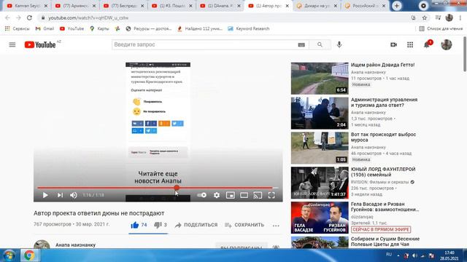Open the notifications bell

pyautogui.click(x=427, y=44)
